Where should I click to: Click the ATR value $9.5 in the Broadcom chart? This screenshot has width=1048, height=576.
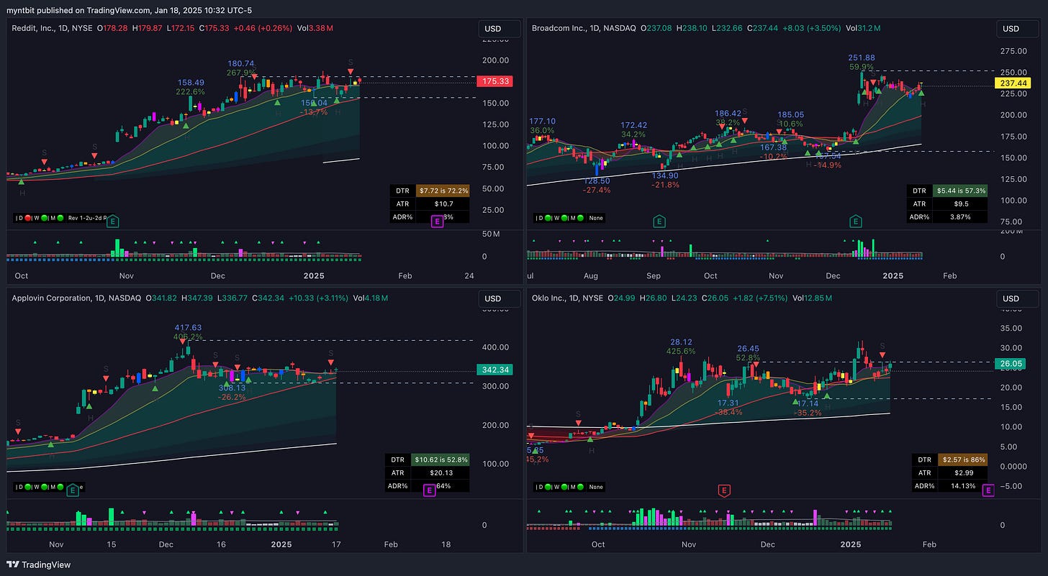coord(959,204)
